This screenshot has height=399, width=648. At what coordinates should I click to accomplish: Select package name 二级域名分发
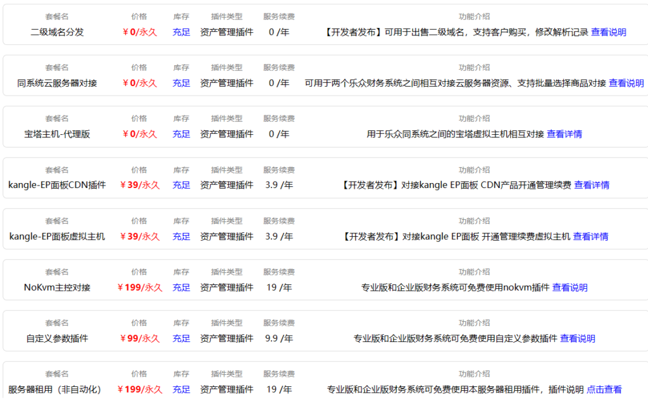click(x=57, y=32)
